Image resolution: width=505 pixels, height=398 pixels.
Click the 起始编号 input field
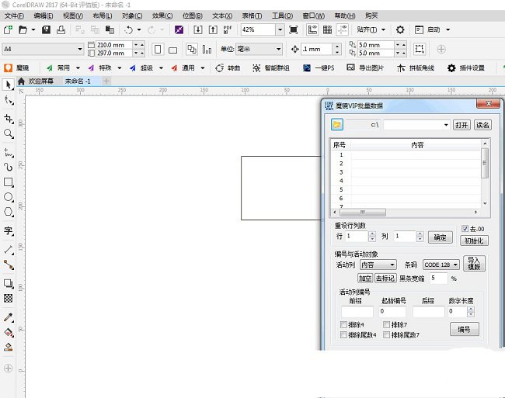coord(393,311)
